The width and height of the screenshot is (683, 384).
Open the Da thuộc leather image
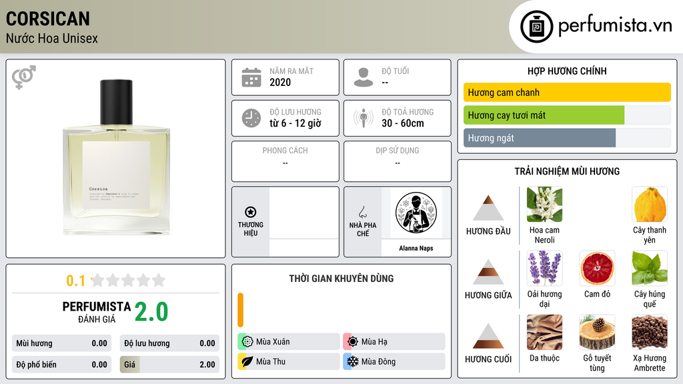coord(544,332)
